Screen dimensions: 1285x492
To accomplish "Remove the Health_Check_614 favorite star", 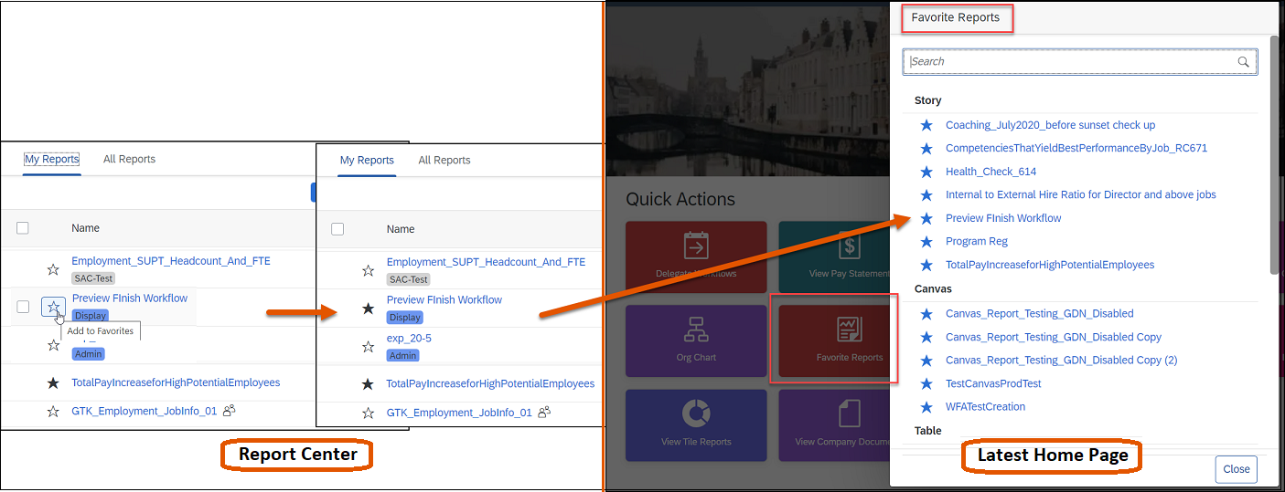I will point(926,172).
